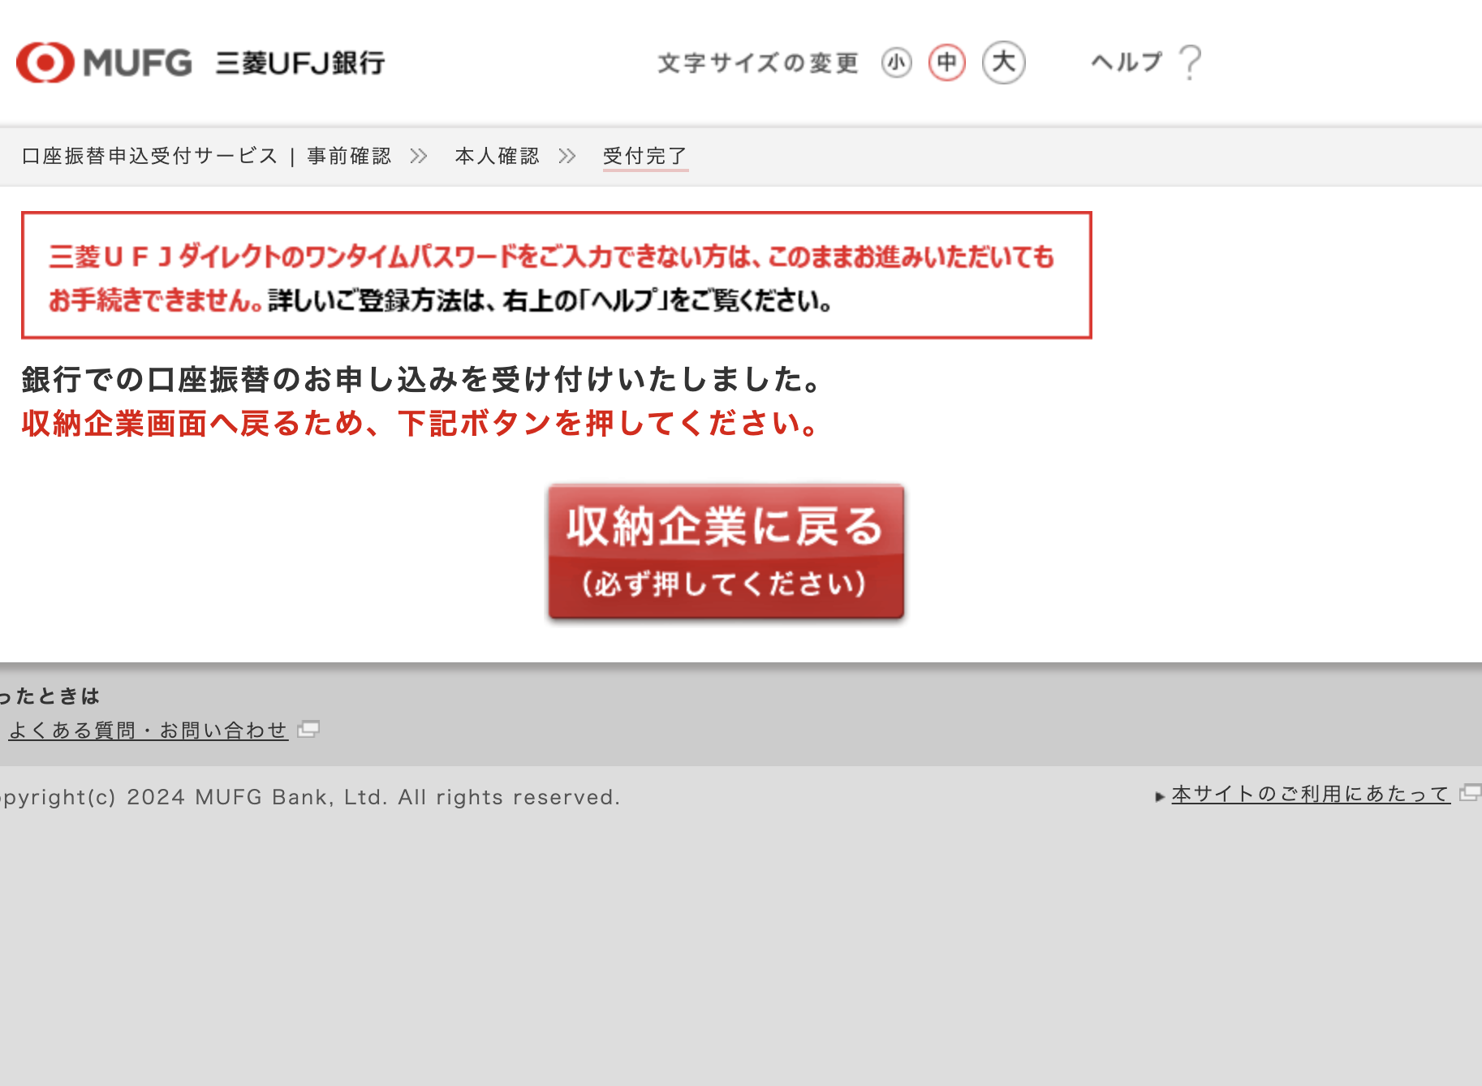Click chevron arrows after 本人確認

[567, 156]
